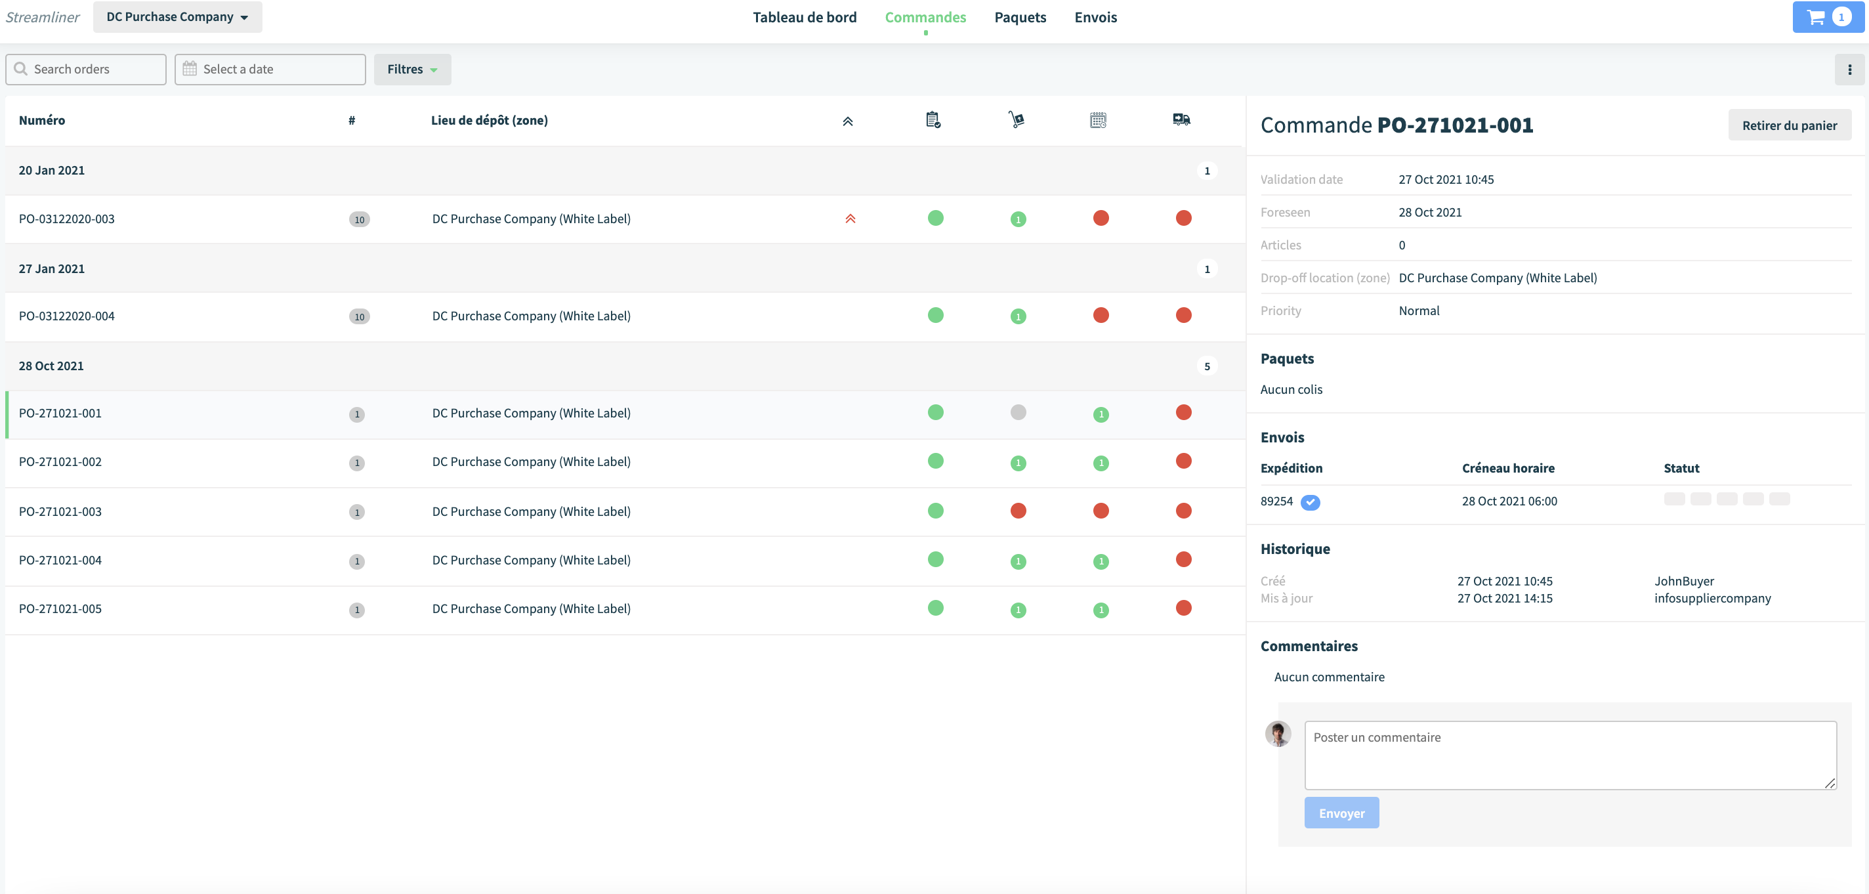The image size is (1869, 894).
Task: Click the high priority red chevron on PO-03122020-003
Action: click(850, 219)
